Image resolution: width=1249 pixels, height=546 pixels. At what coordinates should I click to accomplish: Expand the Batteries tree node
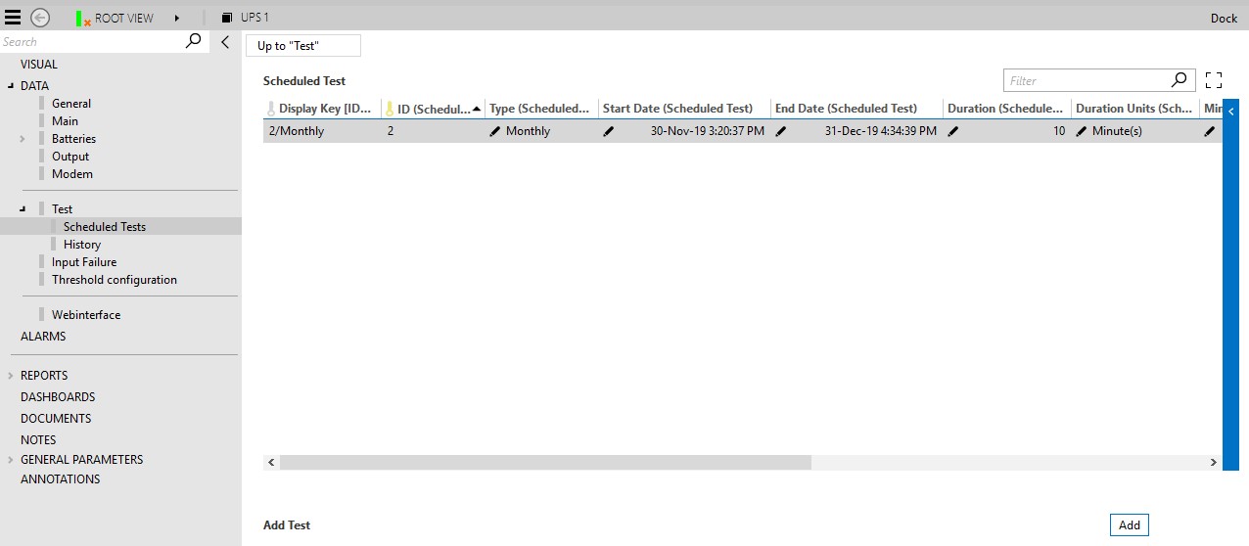[x=23, y=139]
